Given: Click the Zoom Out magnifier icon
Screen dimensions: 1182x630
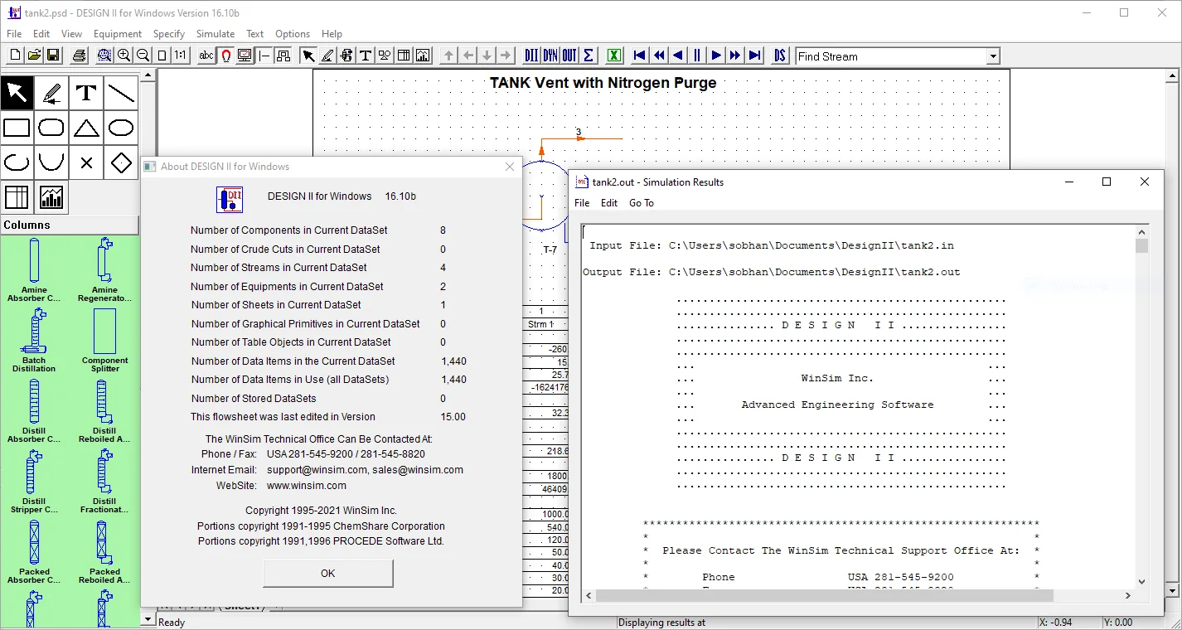Looking at the screenshot, I should (x=143, y=56).
